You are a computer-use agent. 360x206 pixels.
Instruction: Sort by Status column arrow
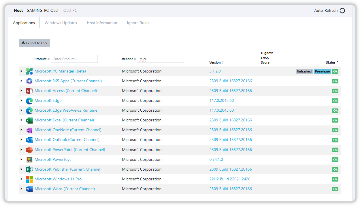(338, 62)
